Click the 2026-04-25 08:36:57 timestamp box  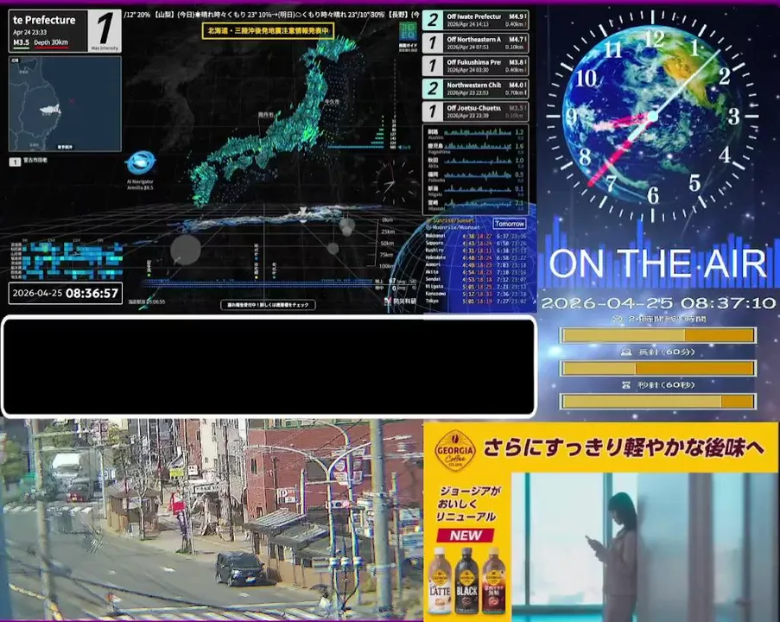pos(65,293)
